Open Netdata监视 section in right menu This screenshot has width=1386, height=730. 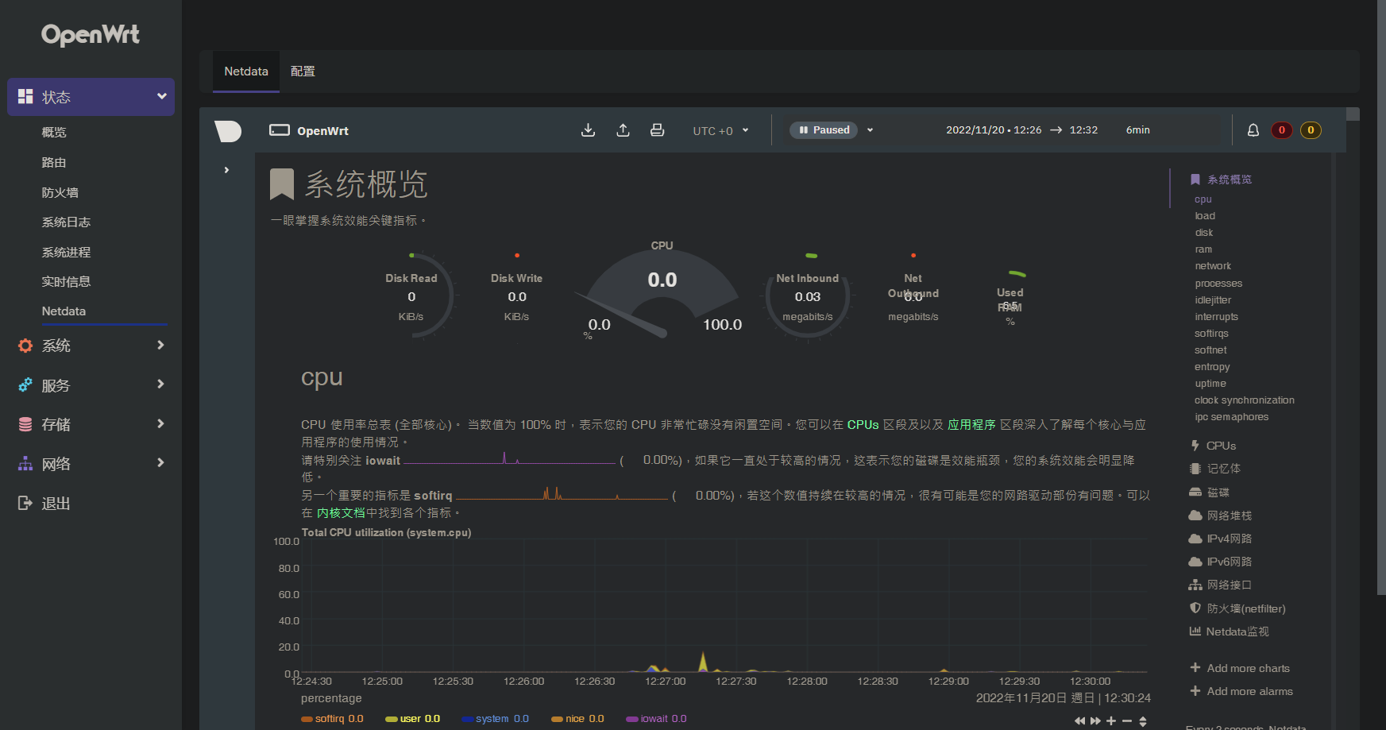click(x=1229, y=632)
